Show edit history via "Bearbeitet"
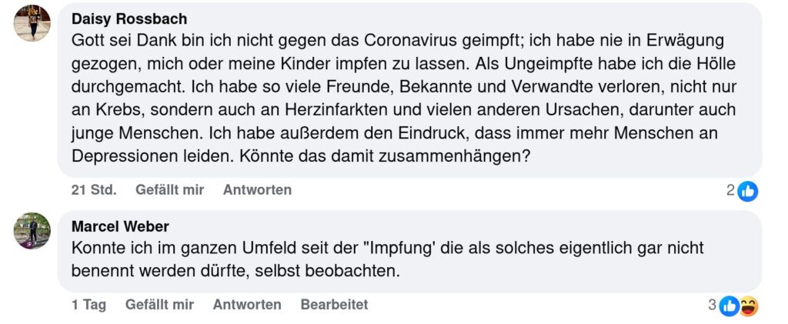Viewport: 788px width, 324px height. click(x=334, y=305)
